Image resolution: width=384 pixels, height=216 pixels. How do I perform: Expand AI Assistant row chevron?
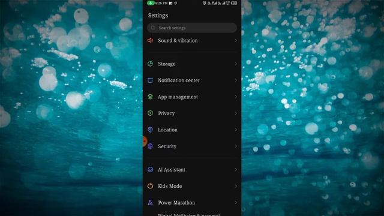coord(236,169)
